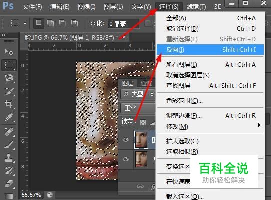Screen dimensions: 271x200
Task: Choose 载入选区(O)... menu item
Action: [x=210, y=196]
